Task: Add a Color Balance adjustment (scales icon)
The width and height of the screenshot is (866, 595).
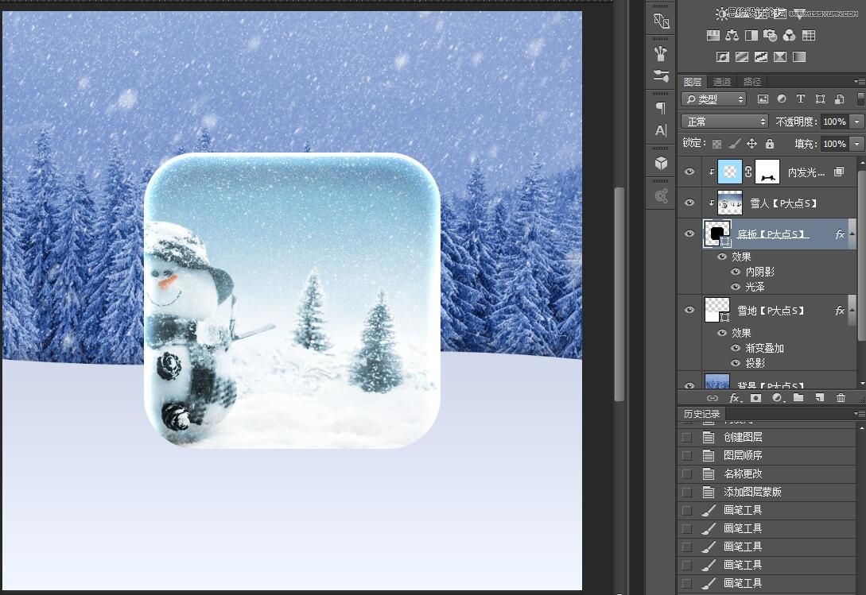Action: pyautogui.click(x=732, y=36)
